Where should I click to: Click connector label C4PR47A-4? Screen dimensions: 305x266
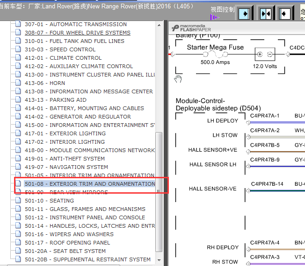[265, 243]
